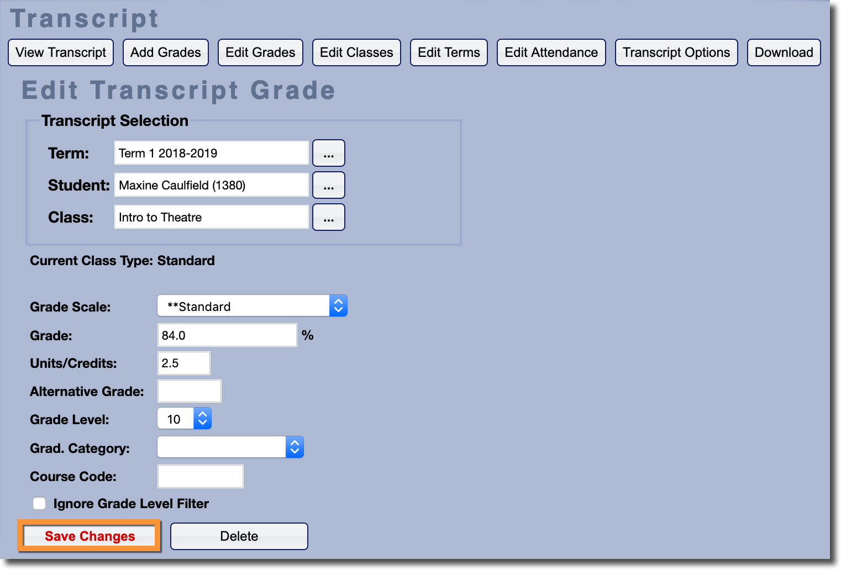Expand the Grade Scale dropdown
The width and height of the screenshot is (841, 570).
pyautogui.click(x=252, y=306)
